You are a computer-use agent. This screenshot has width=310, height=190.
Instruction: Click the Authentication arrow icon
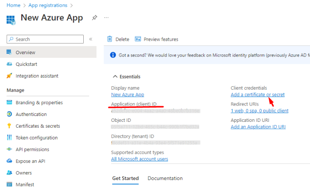(10, 114)
